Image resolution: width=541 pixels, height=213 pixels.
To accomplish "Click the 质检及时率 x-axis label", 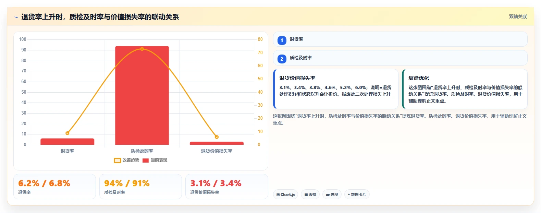I will tap(142, 151).
